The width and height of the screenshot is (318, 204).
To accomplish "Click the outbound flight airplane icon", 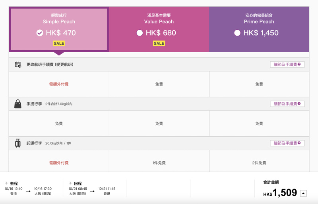I will coord(7,183).
